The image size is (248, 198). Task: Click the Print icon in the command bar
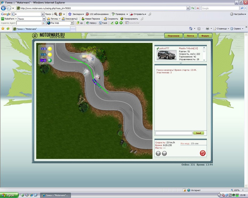(207, 28)
